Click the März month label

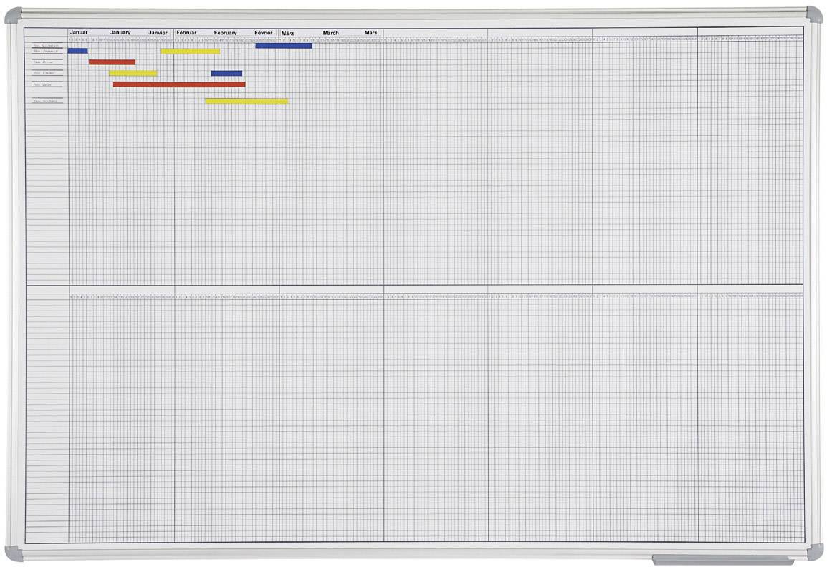tap(288, 33)
